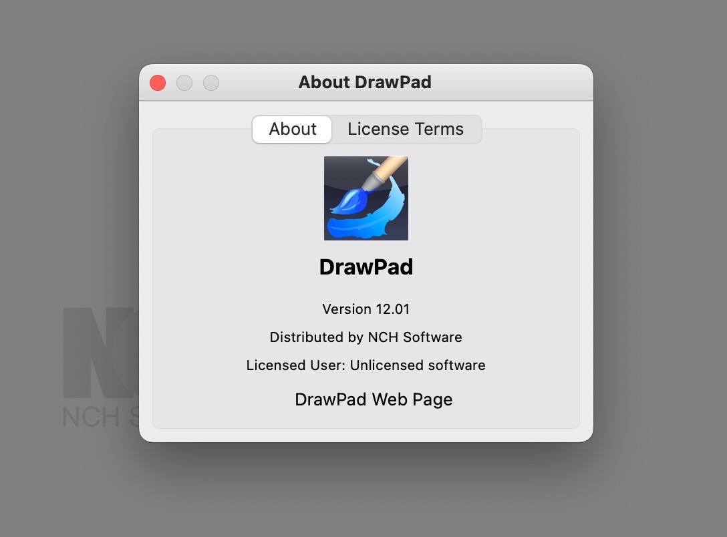Click the Distributed by NCH Software text

[366, 337]
